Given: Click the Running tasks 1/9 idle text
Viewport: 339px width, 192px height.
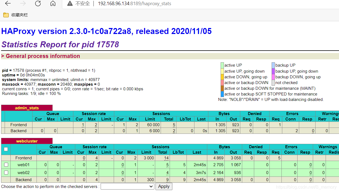Looking at the screenshot, I should (x=31, y=94).
